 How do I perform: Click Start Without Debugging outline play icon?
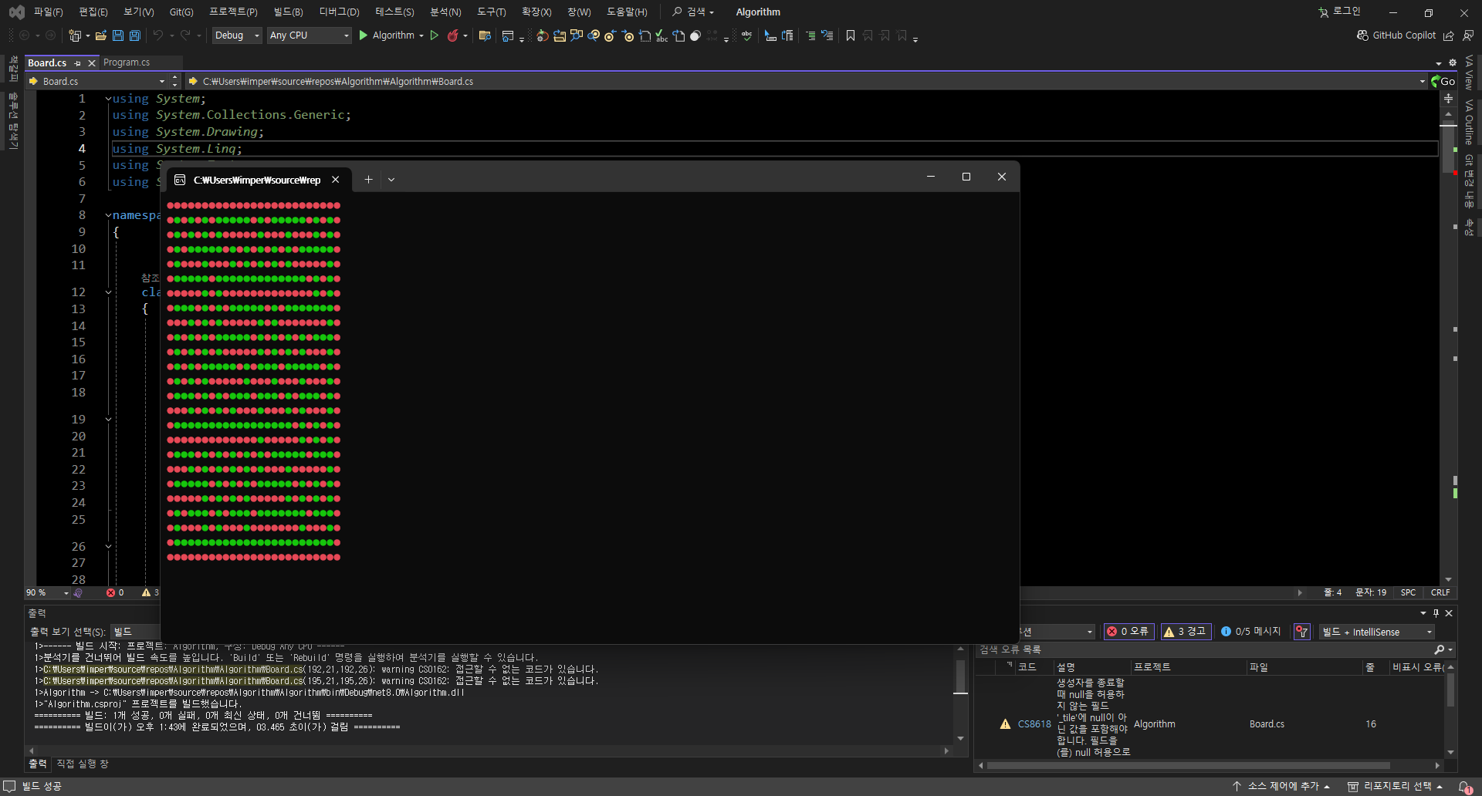[x=435, y=35]
